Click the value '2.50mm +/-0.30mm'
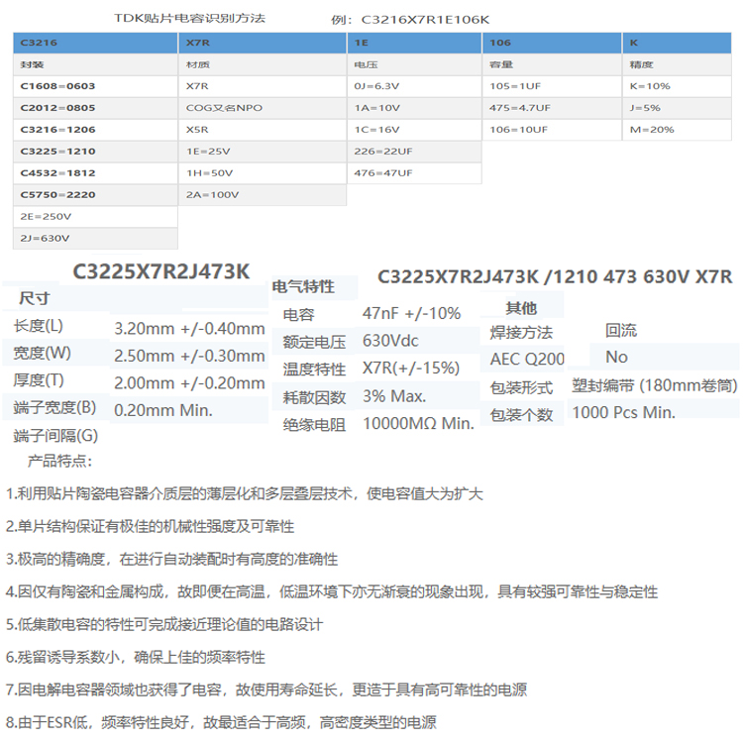The height and width of the screenshot is (743, 743). click(189, 356)
